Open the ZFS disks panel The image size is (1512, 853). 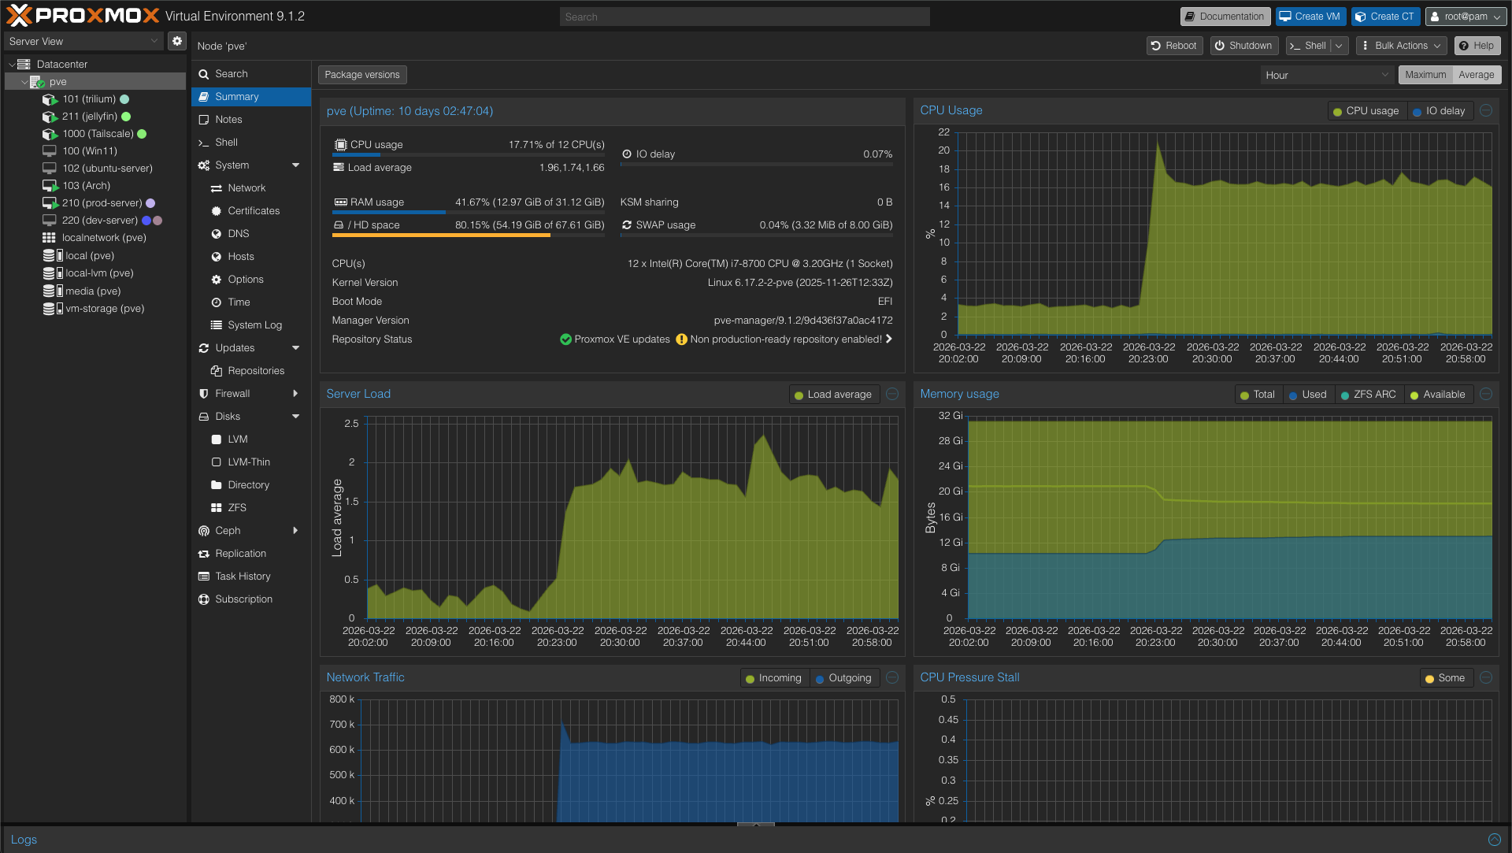[x=235, y=507]
